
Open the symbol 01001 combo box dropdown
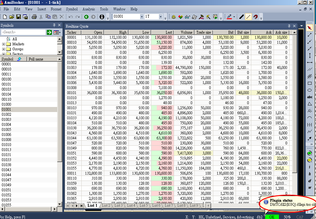pyautogui.click(x=142, y=17)
